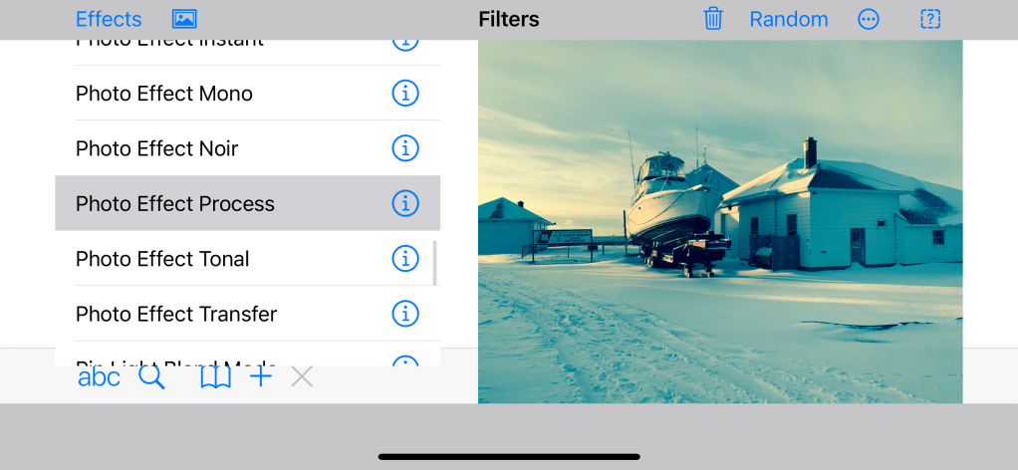Tap the dashed square question mark icon
Viewport: 1018px width, 470px height.
(x=930, y=19)
